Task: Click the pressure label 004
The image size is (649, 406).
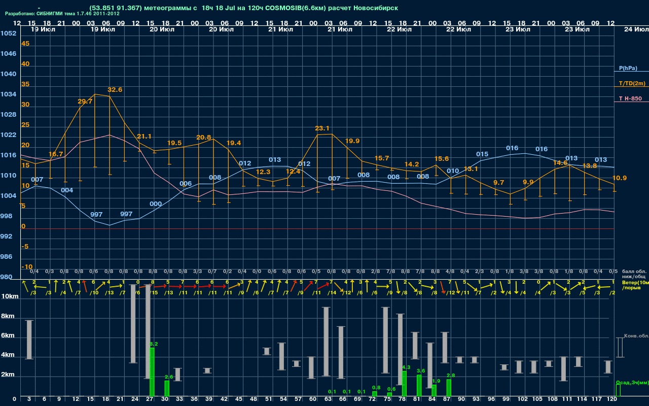Action: tap(67, 190)
